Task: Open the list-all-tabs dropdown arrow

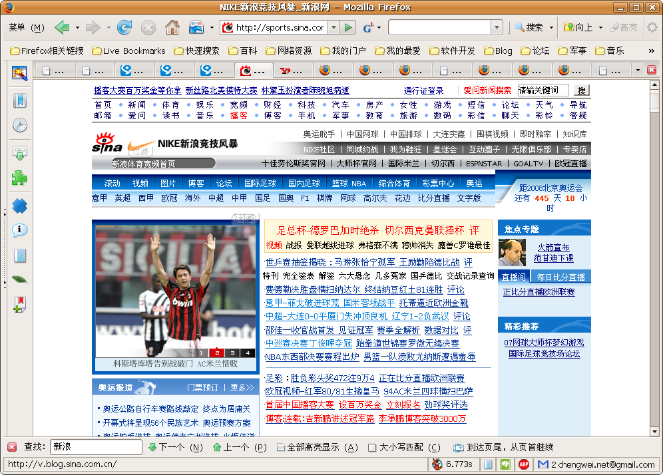Action: 638,70
